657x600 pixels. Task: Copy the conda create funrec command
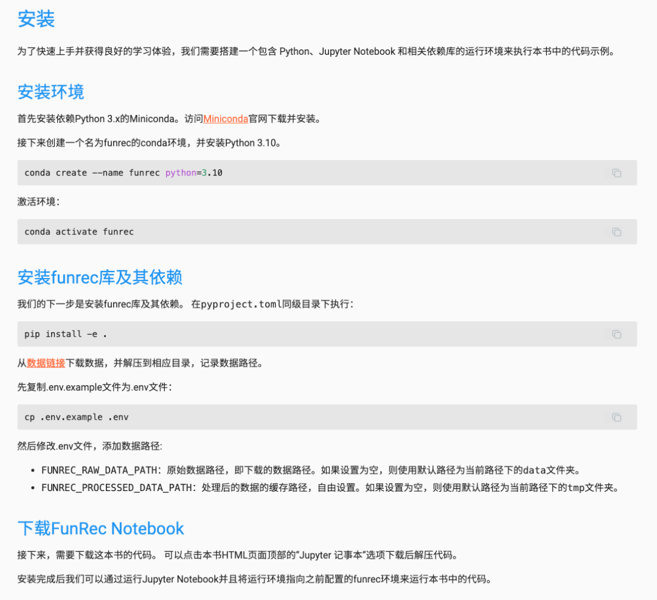coord(617,173)
